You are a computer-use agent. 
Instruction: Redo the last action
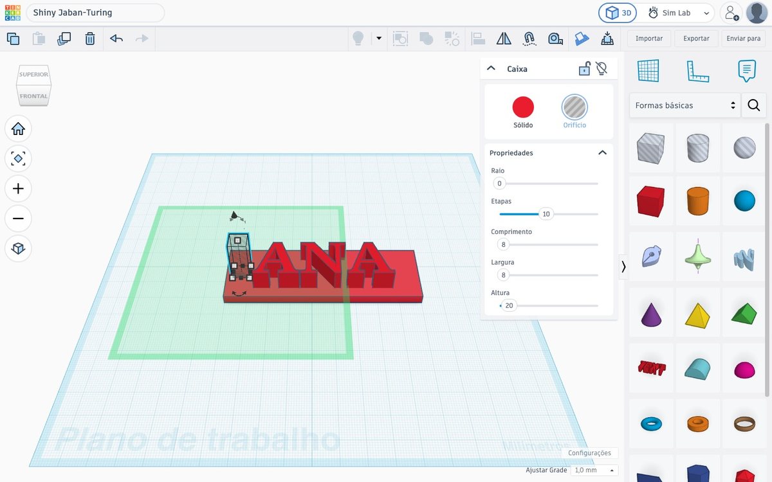[x=142, y=39]
